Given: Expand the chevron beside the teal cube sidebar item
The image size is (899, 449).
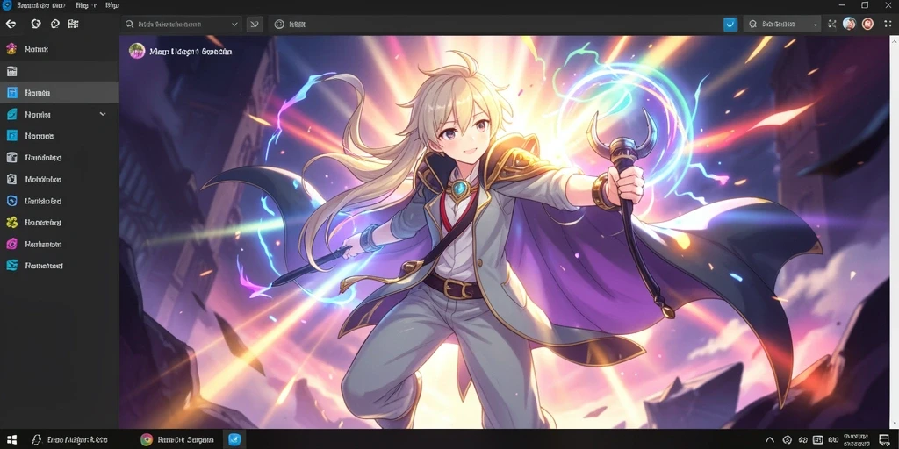Looking at the screenshot, I should [103, 114].
